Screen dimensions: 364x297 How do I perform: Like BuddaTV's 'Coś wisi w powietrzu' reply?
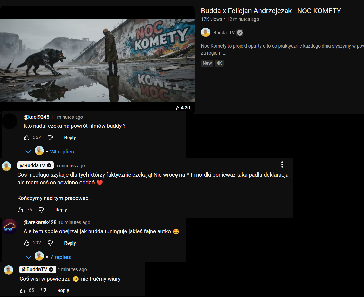point(23,290)
